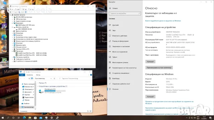Screen dimensions: 214x120
Task: Select the About item in Settings sidebar
Action: [x=115, y=89]
